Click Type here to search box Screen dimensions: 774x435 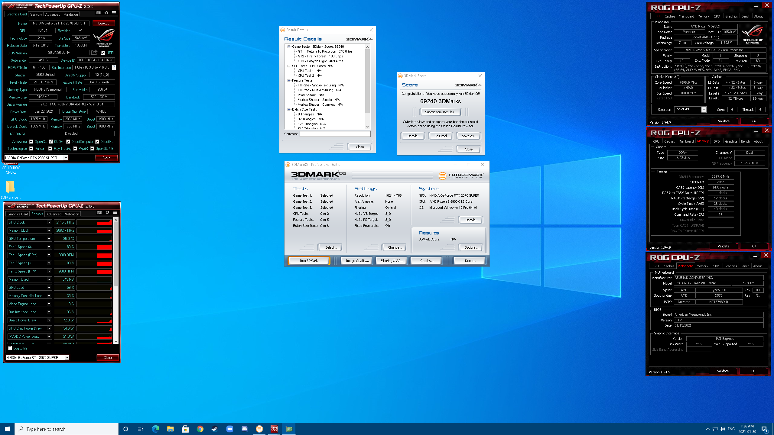pyautogui.click(x=67, y=429)
